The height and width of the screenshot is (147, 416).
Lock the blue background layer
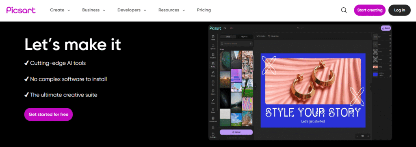point(390,76)
